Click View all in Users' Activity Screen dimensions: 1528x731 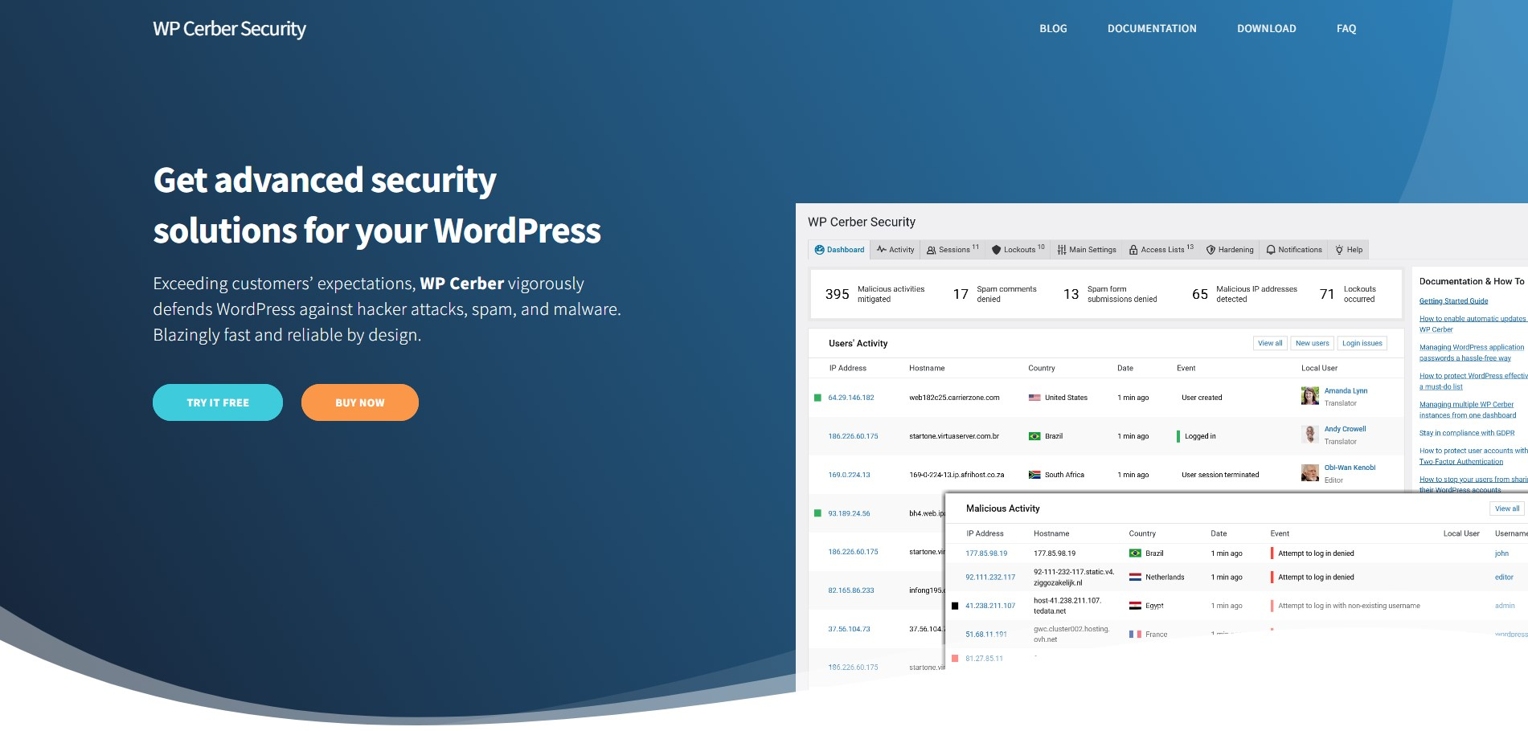(x=1270, y=344)
